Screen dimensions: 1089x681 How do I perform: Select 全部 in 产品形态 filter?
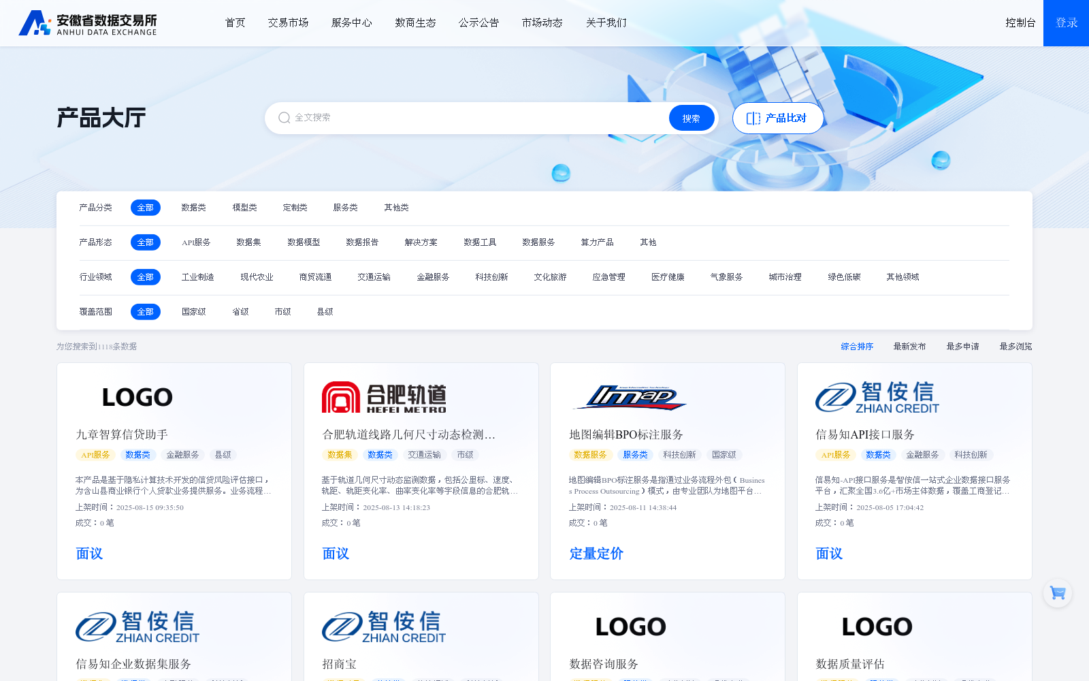pyautogui.click(x=146, y=242)
